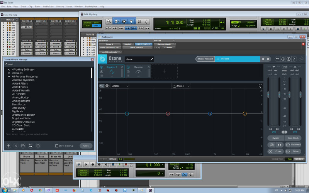The width and height of the screenshot is (309, 193).
Task: Open the File menu
Action: 3,7
